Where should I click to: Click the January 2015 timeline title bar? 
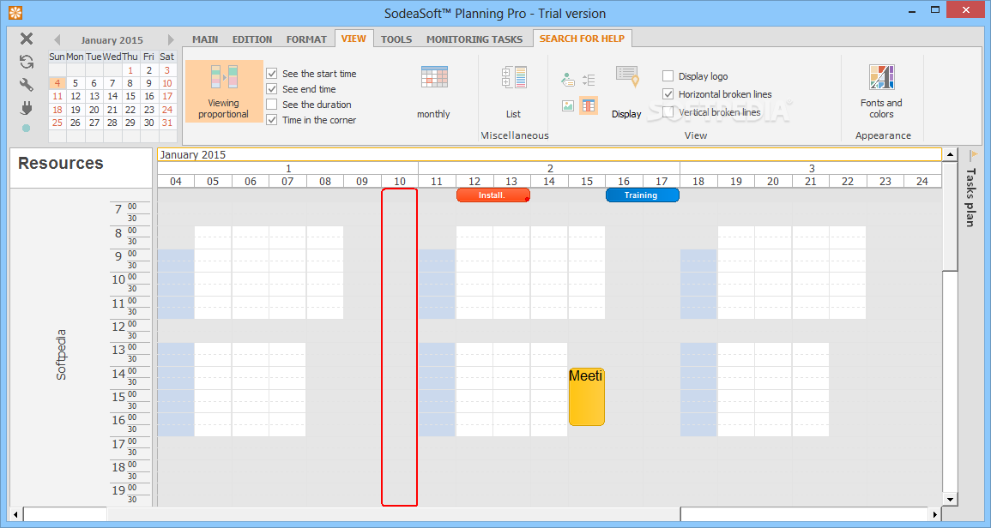549,155
